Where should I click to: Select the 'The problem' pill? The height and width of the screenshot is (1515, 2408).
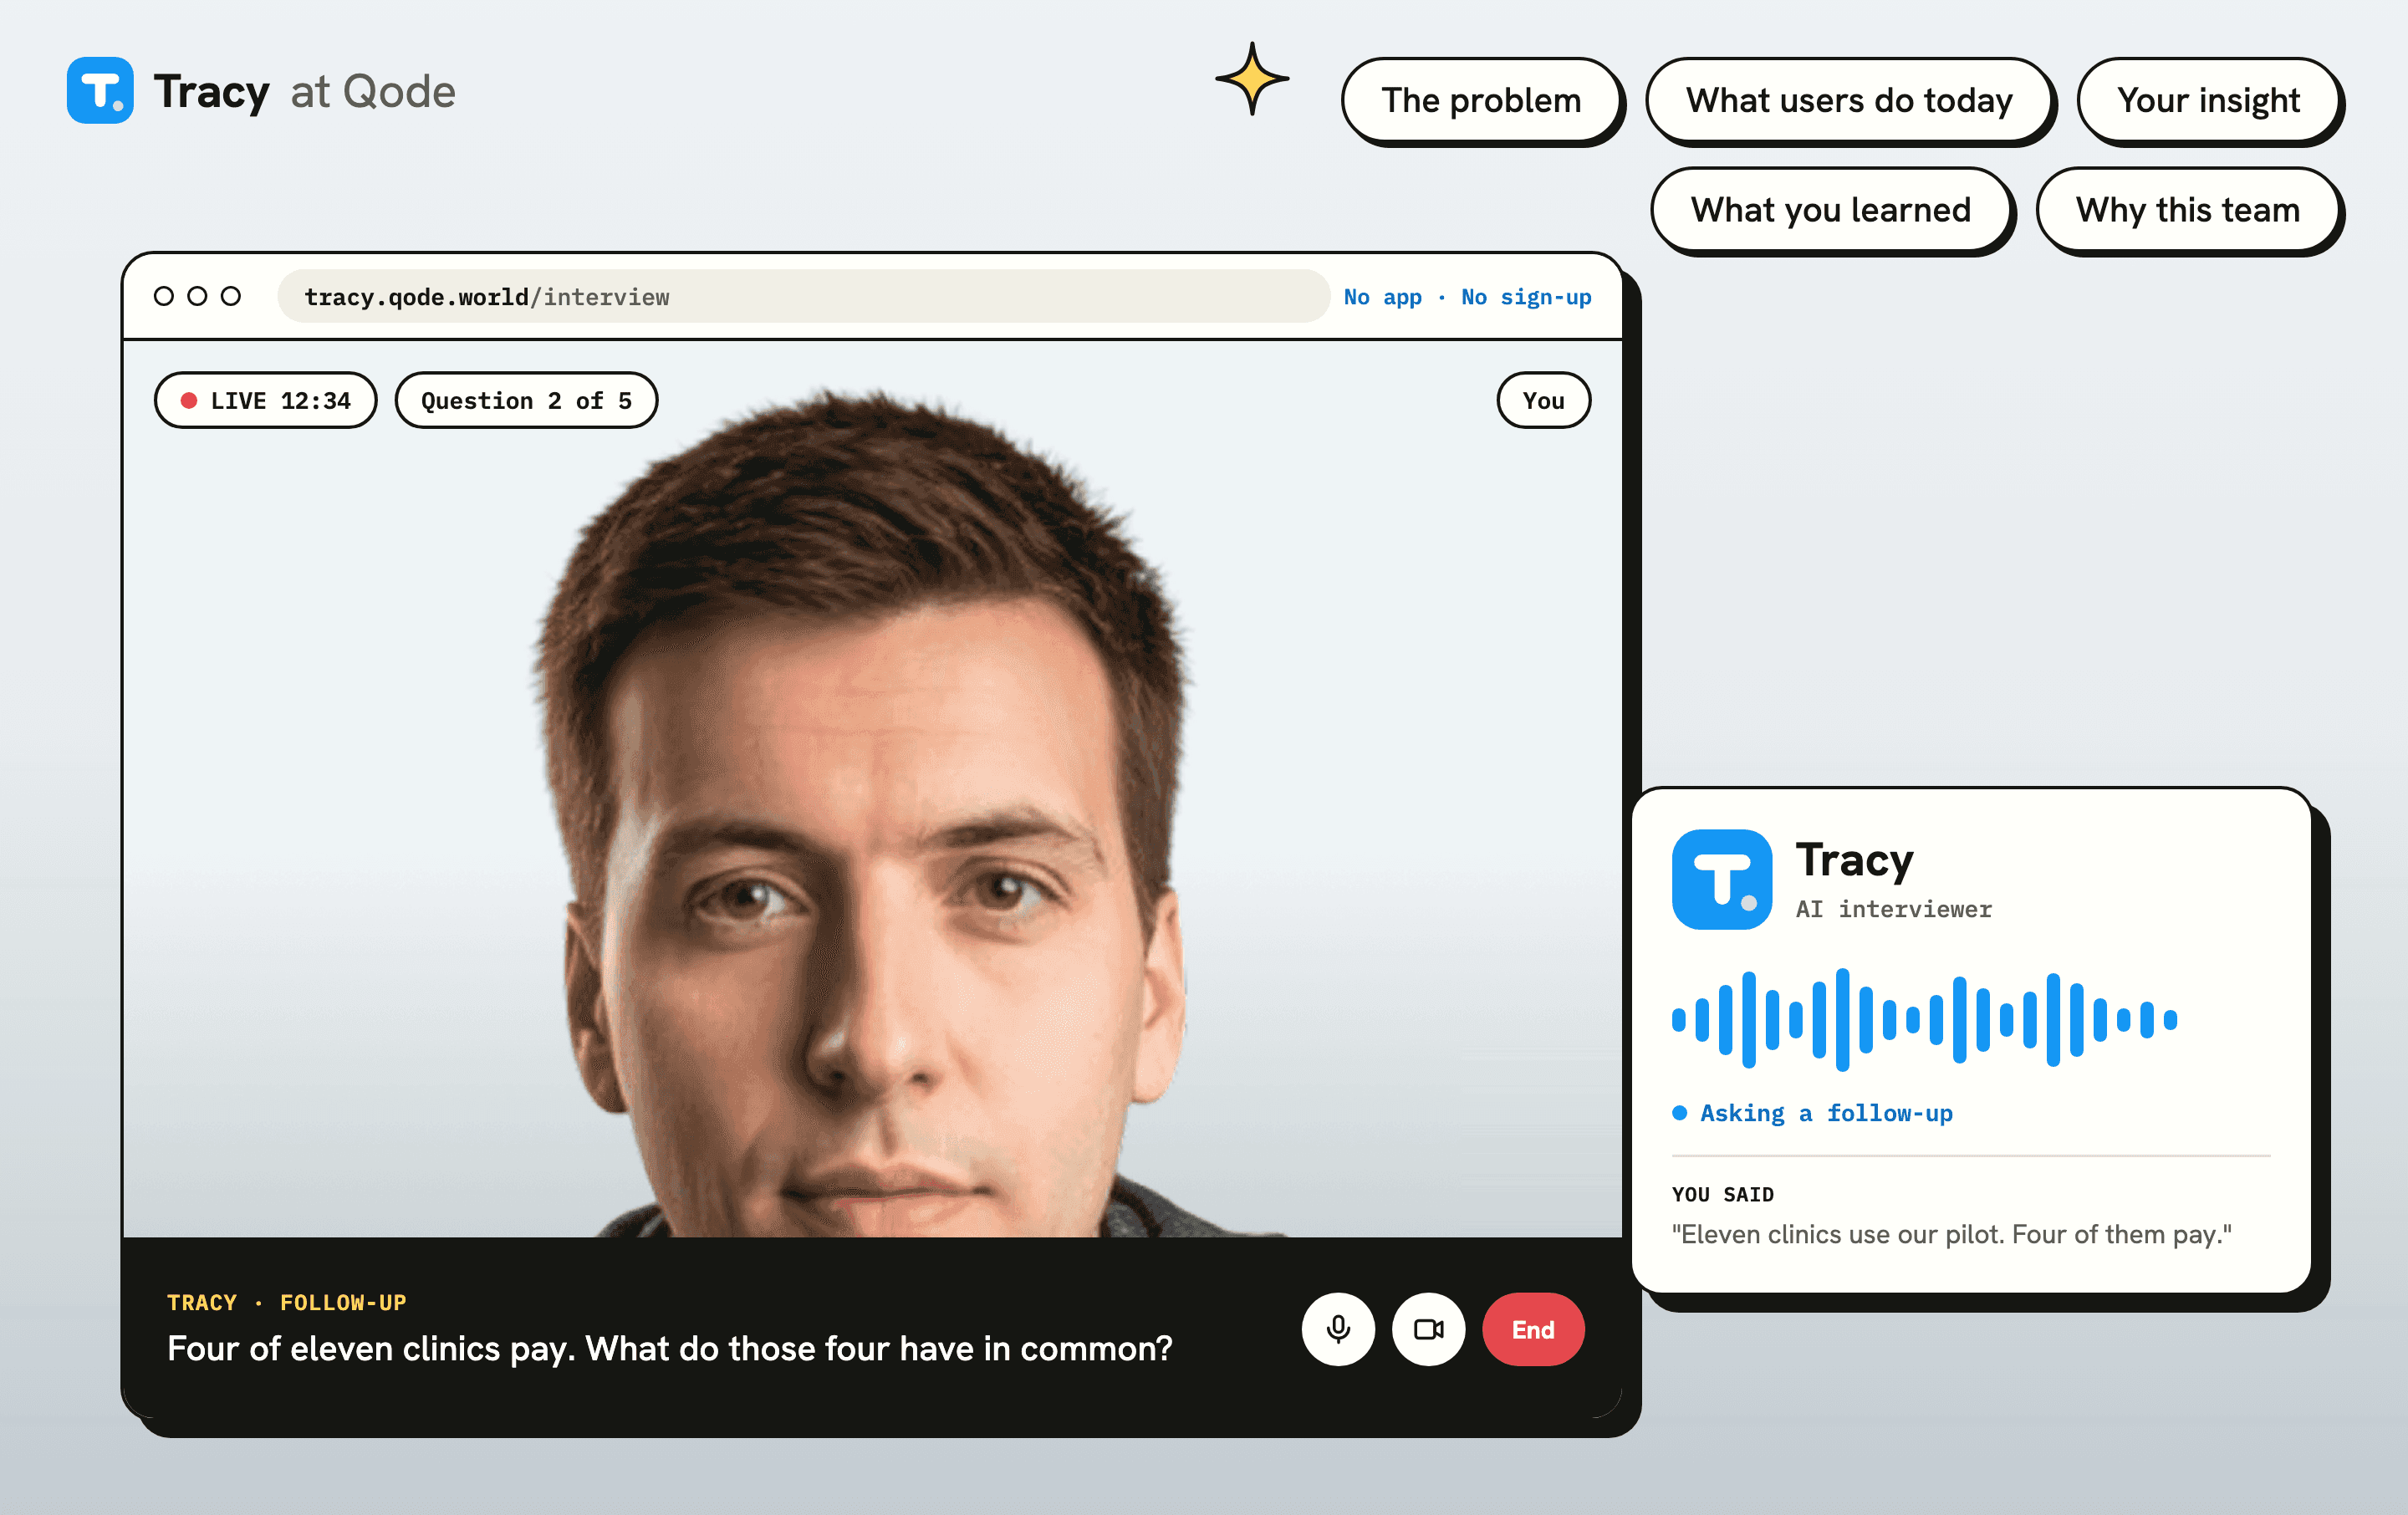(1481, 100)
